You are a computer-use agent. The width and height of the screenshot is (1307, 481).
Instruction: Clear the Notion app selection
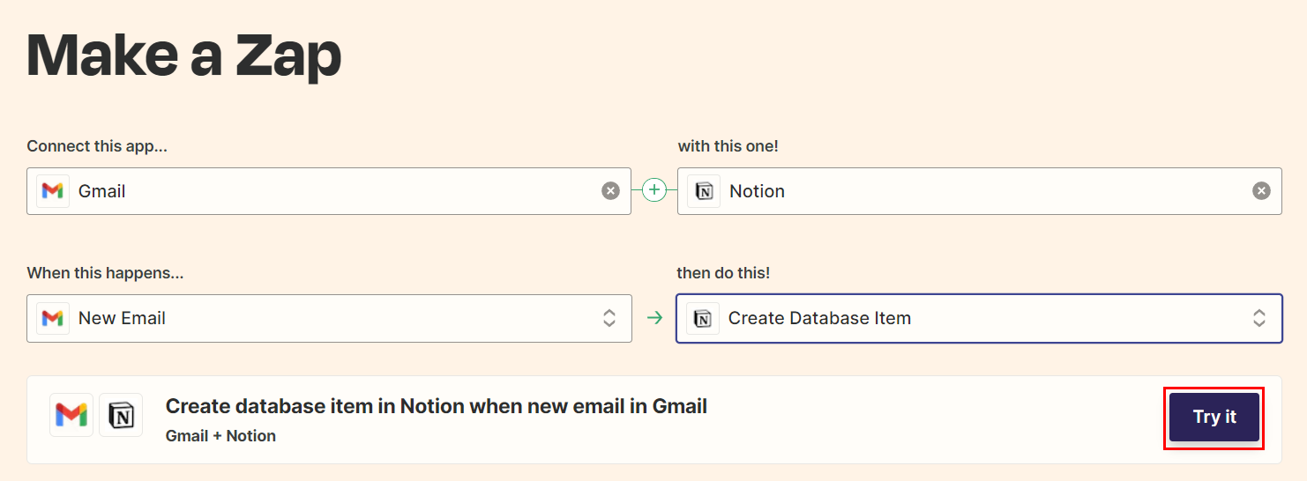coord(1262,191)
